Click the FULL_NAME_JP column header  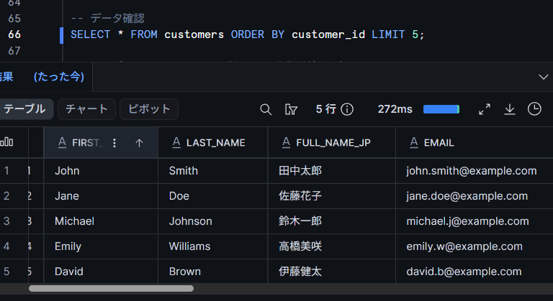[332, 142]
